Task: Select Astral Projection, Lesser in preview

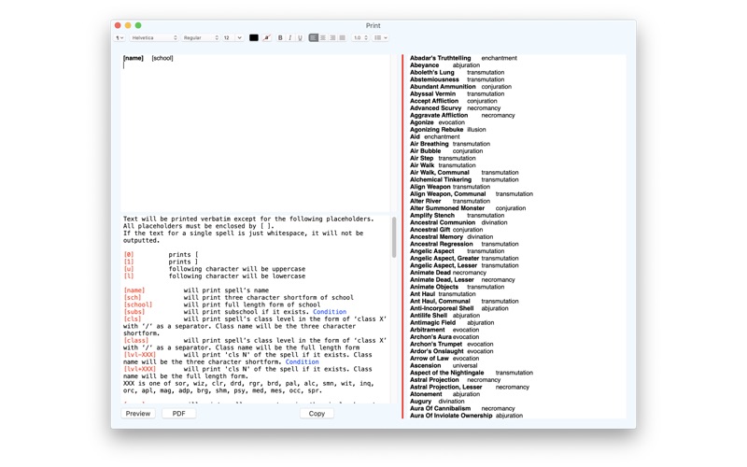Action: pyautogui.click(x=446, y=387)
